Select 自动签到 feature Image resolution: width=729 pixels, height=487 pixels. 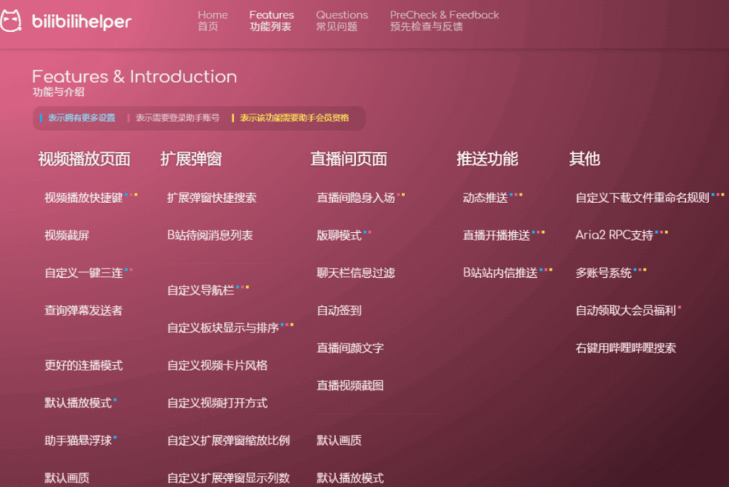(x=339, y=310)
